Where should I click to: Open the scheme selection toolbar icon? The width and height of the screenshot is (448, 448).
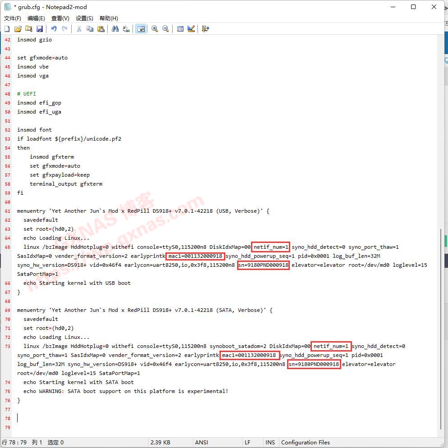(x=180, y=29)
